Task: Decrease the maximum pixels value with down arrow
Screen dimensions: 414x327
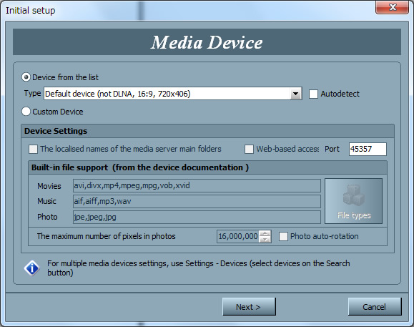Action: pyautogui.click(x=265, y=239)
